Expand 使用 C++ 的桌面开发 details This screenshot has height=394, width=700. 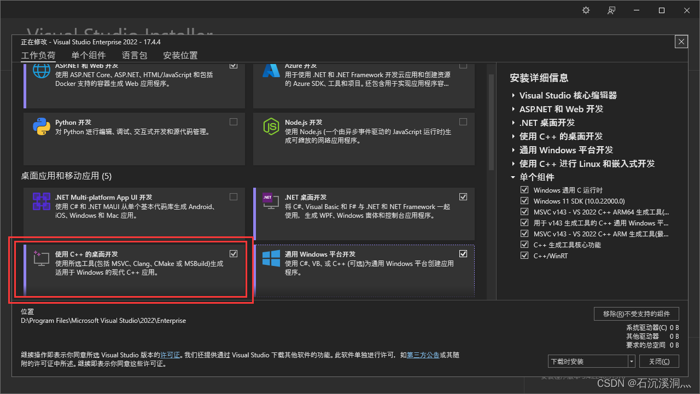click(x=514, y=136)
